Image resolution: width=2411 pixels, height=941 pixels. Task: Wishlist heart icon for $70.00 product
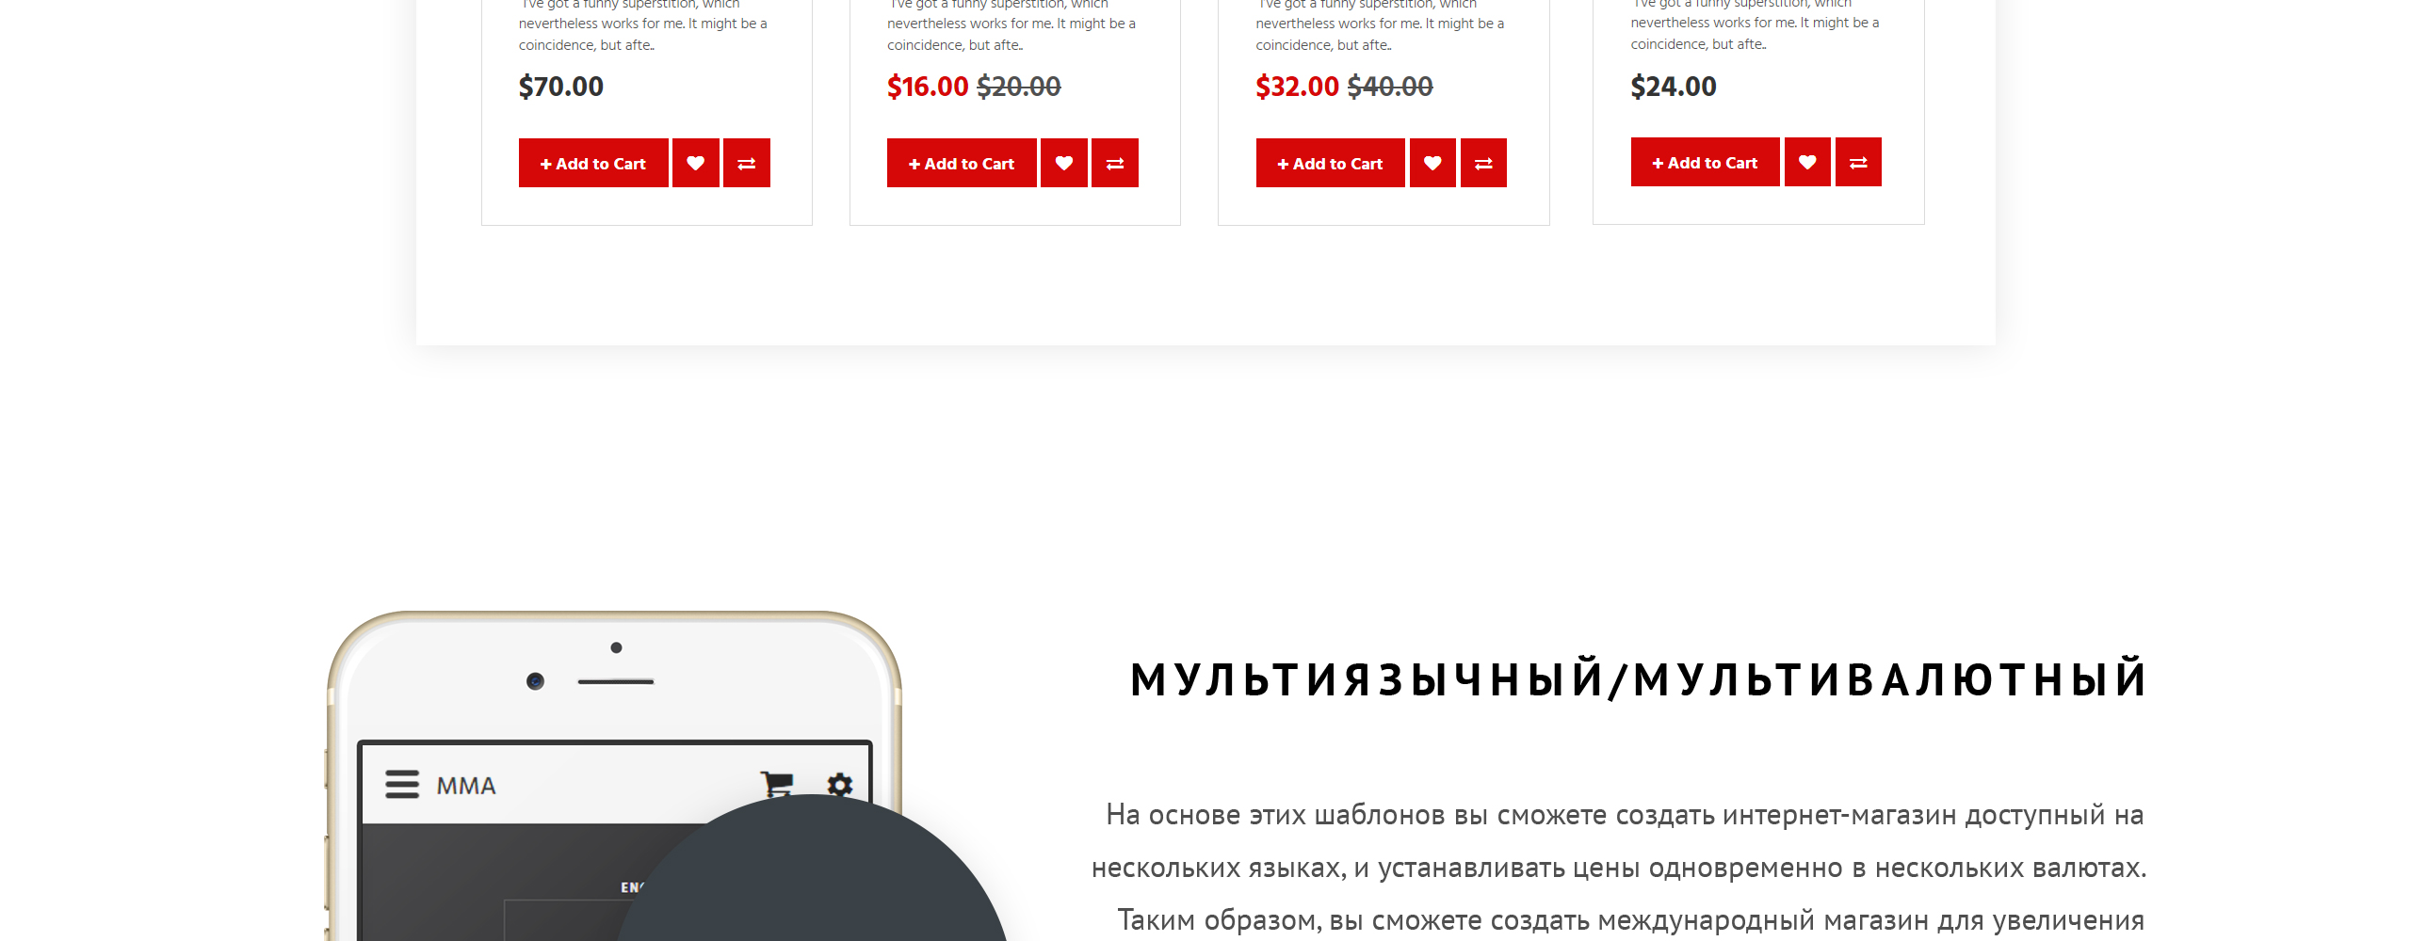point(696,163)
